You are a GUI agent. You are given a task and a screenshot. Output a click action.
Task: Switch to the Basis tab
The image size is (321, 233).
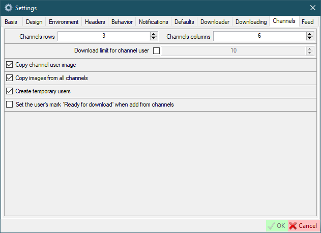[x=11, y=22]
